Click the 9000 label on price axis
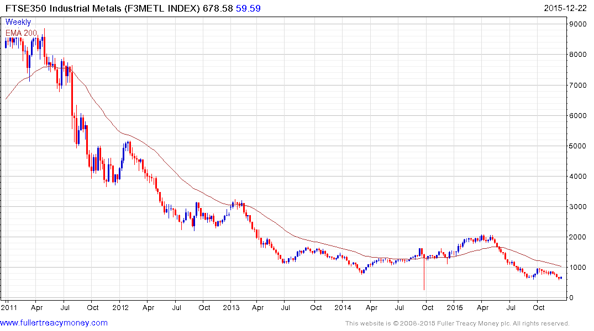594x331 pixels. point(578,24)
